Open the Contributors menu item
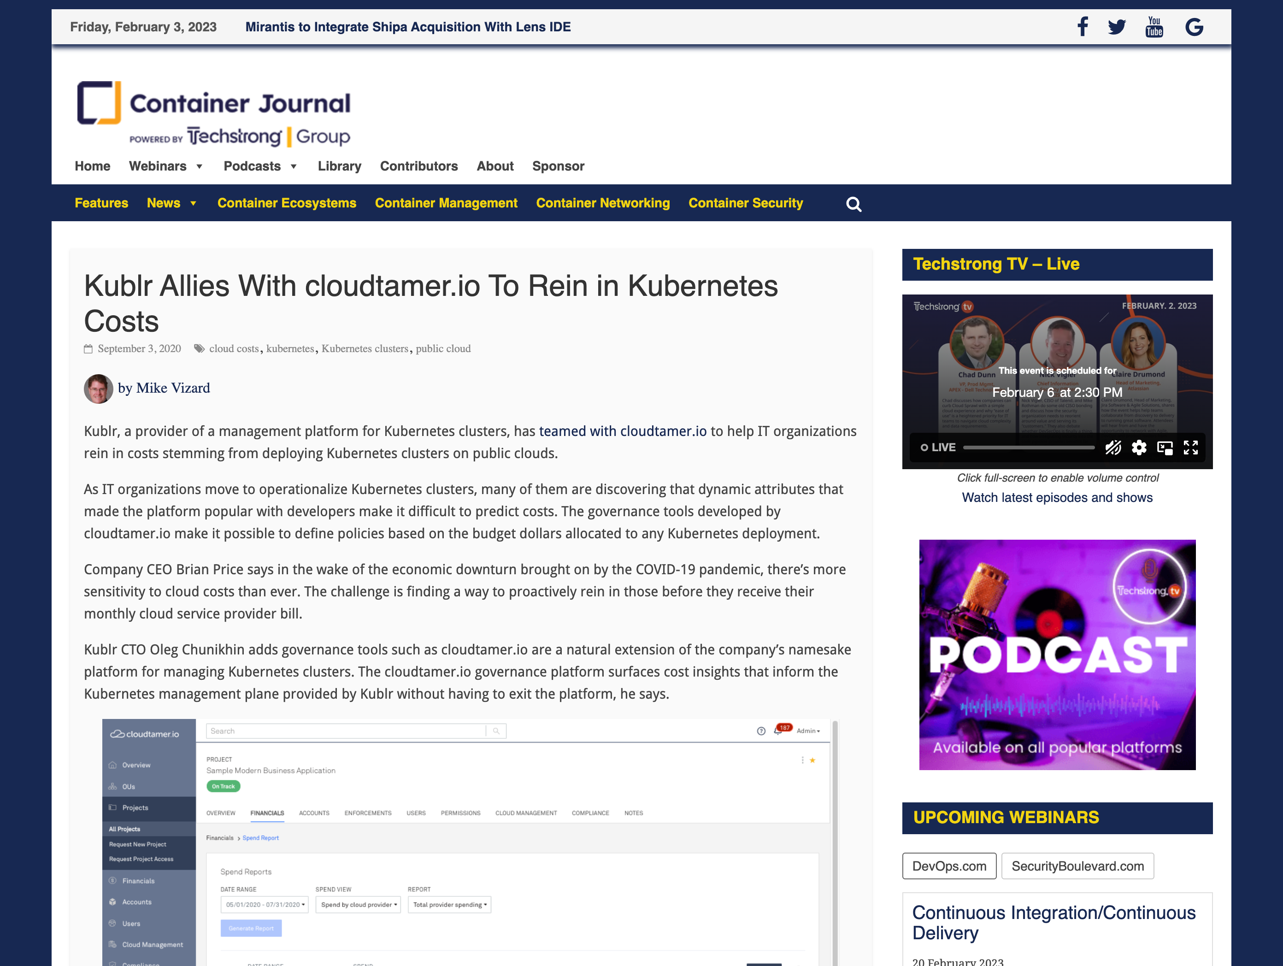This screenshot has width=1283, height=966. click(419, 166)
